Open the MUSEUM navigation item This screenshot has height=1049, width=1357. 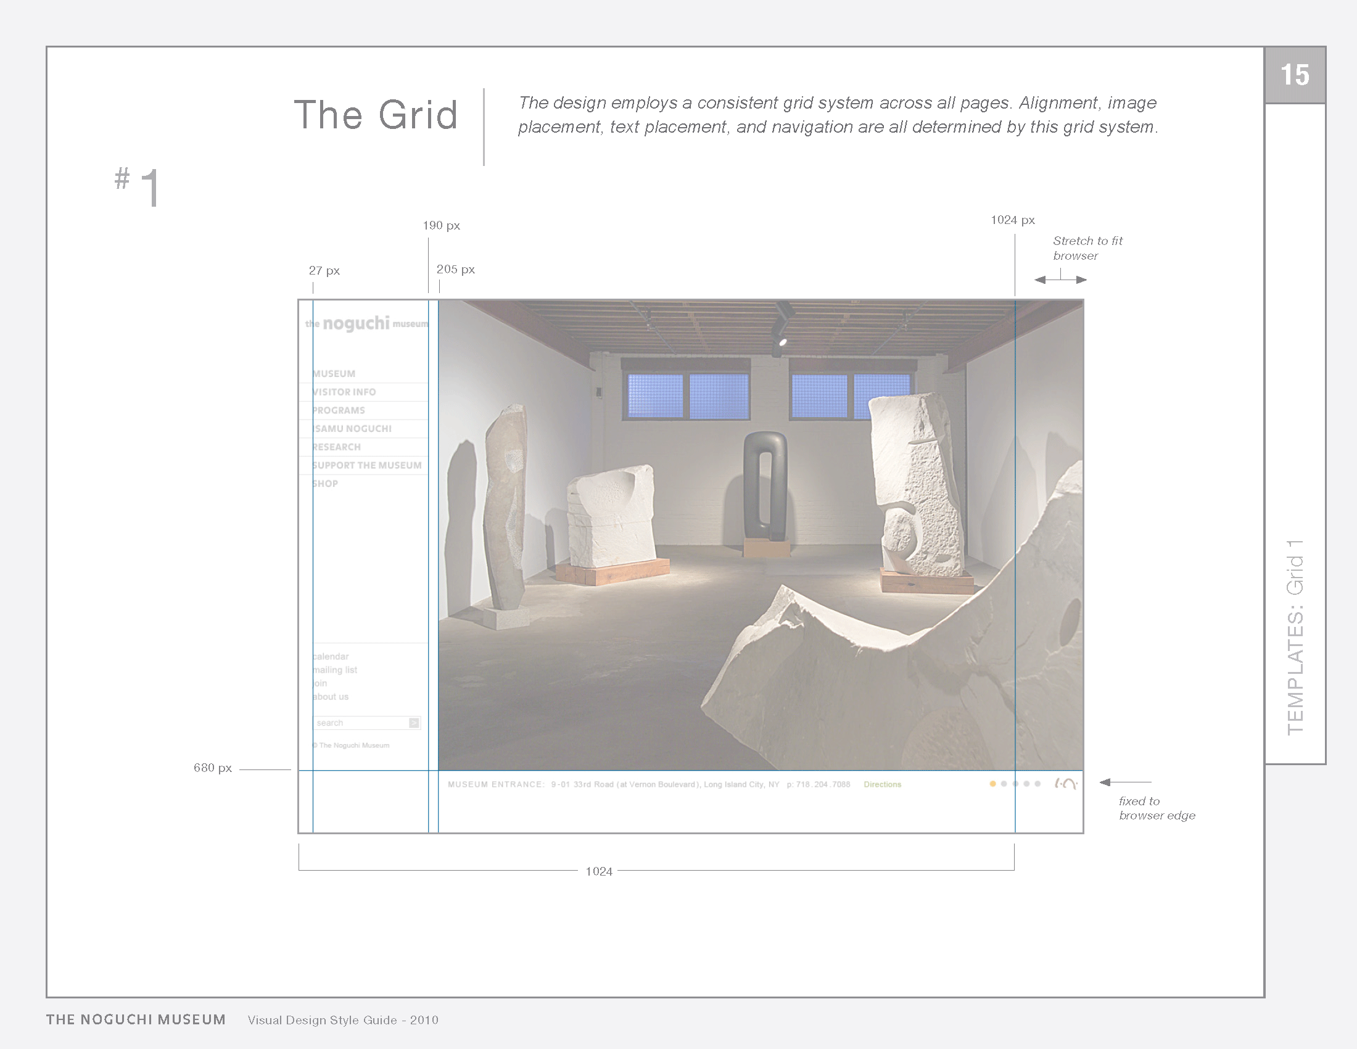point(334,373)
